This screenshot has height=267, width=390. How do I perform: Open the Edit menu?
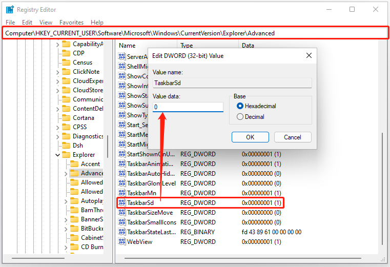tap(27, 23)
